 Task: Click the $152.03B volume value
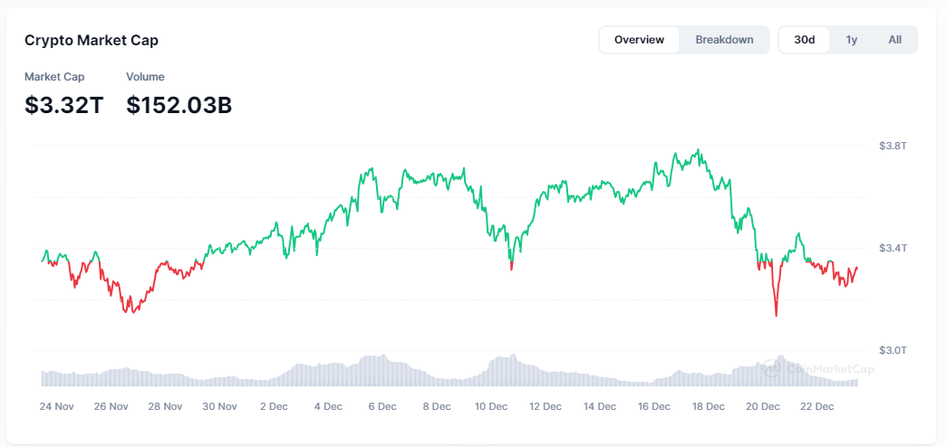pos(179,105)
